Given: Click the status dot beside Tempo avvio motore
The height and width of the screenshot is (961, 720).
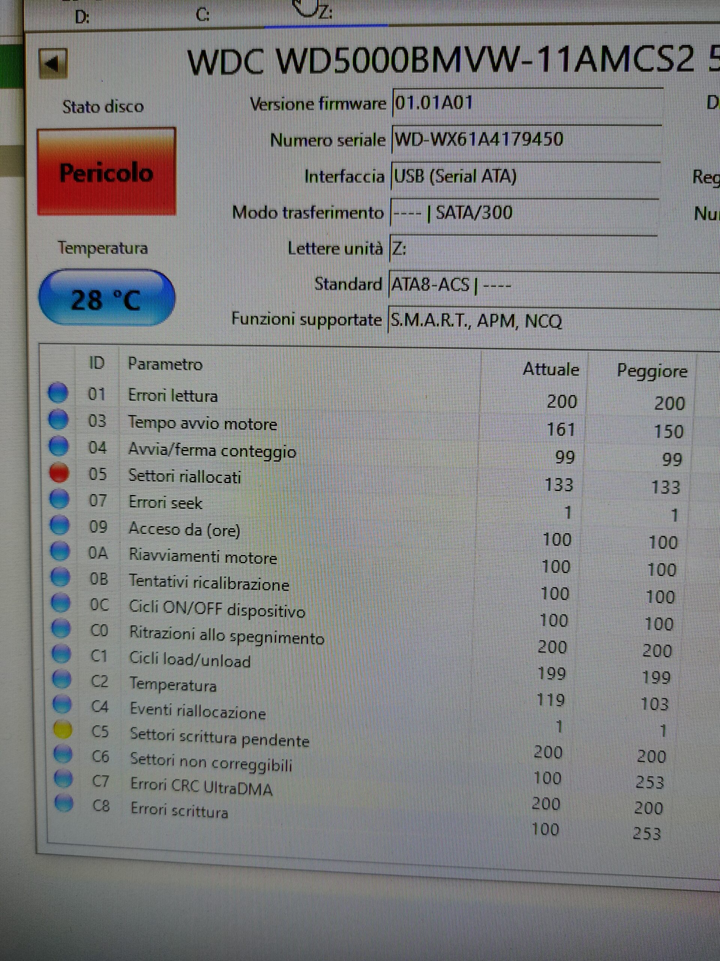Looking at the screenshot, I should 58,419.
